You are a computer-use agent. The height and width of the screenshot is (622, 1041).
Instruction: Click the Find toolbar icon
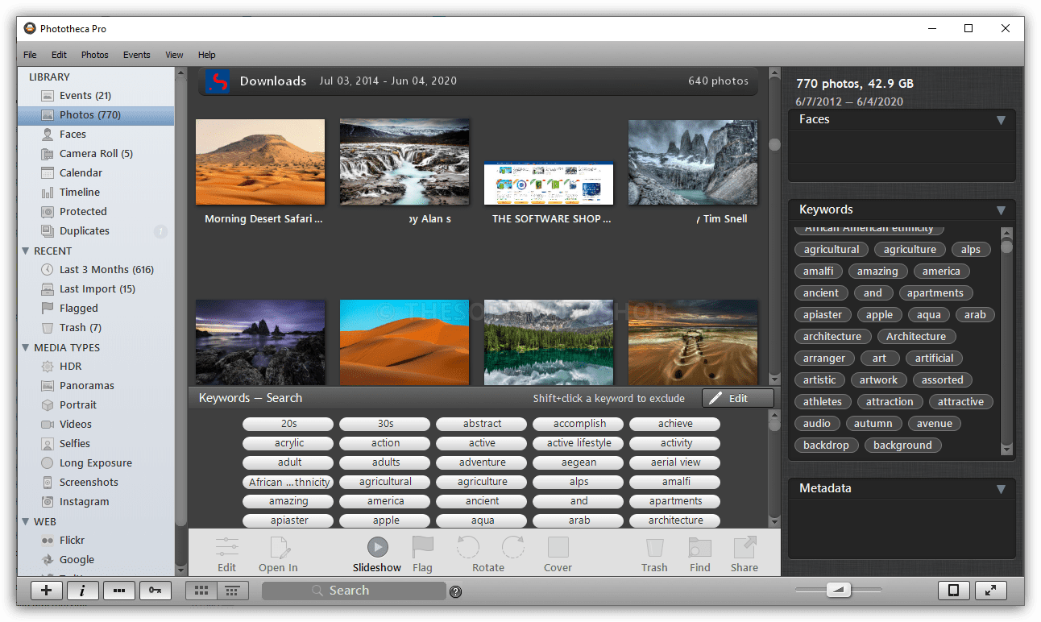(699, 548)
